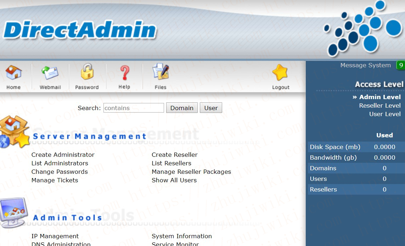
Task: Open the Home house icon
Action: (x=13, y=72)
